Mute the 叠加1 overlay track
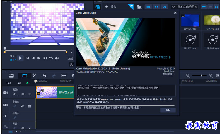220x134 pixels. [23, 106]
